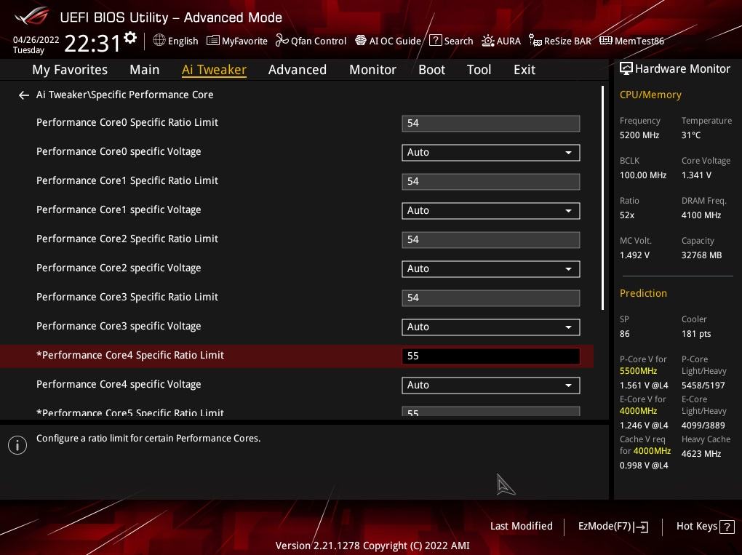Click the 04/26/2022 date text
Image resolution: width=742 pixels, height=555 pixels.
coord(36,40)
